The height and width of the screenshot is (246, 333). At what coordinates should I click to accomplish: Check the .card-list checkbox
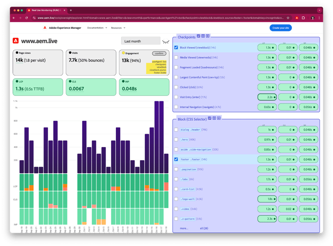point(176,189)
